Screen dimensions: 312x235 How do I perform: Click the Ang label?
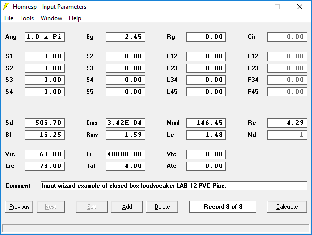click(11, 37)
